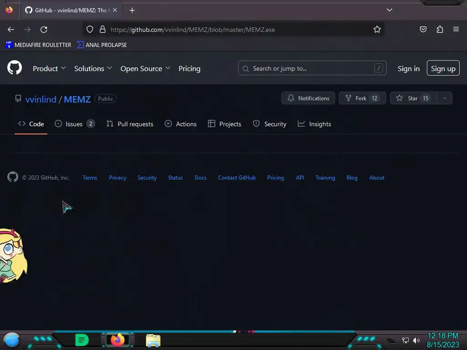Open the API footer link

click(x=300, y=178)
